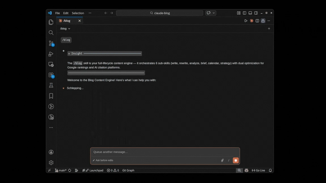Show additional activity bar views
Image resolution: width=326 pixels, height=183 pixels.
pos(51,128)
